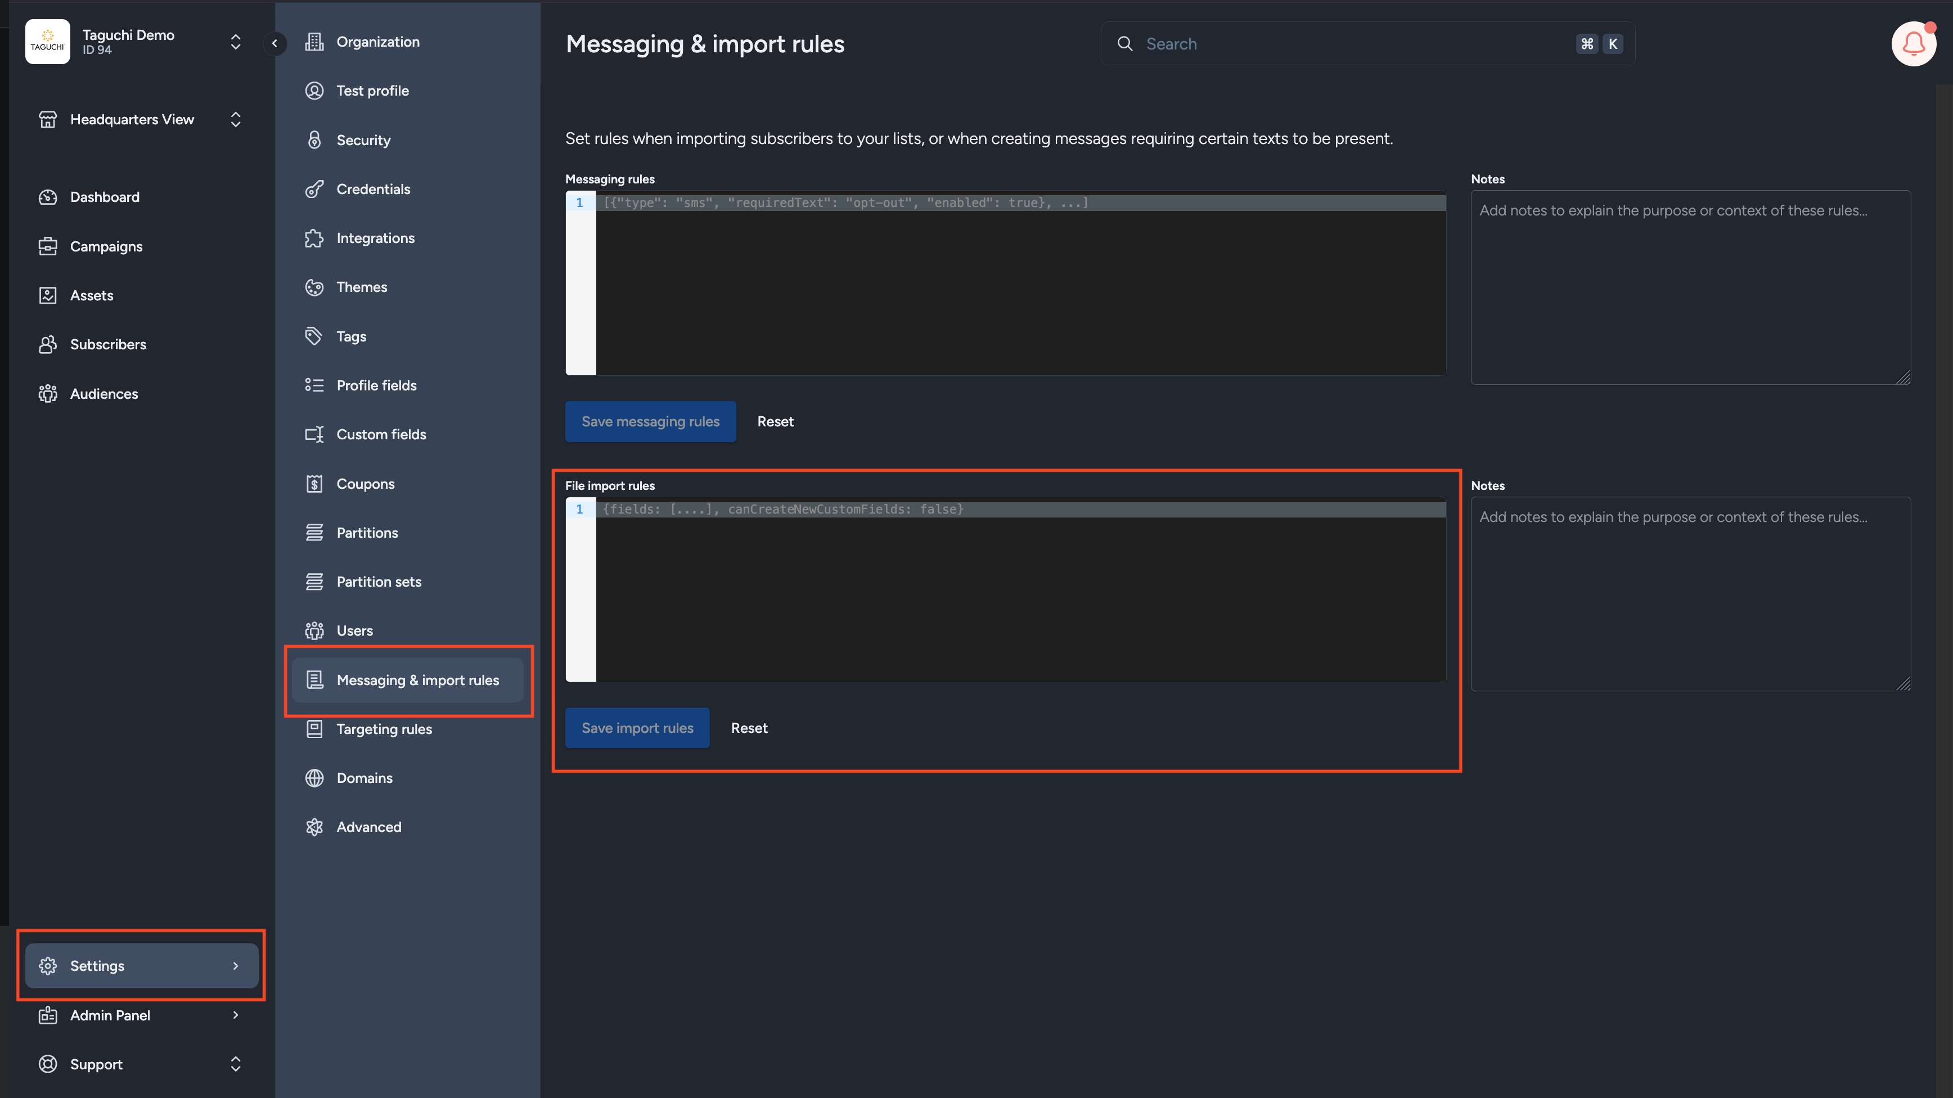Click Reset next to Save messaging rules
The height and width of the screenshot is (1098, 1953).
click(776, 422)
